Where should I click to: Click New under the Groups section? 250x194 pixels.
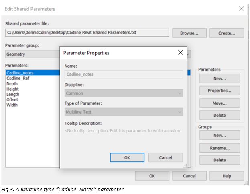coord(220,135)
